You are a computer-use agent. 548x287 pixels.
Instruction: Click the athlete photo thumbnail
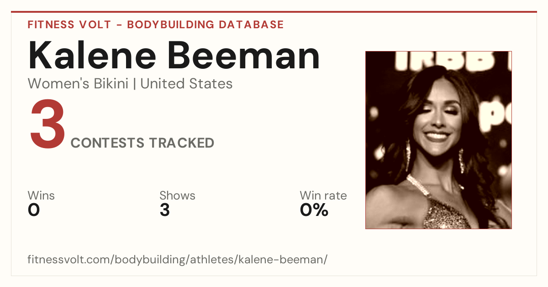pos(438,140)
